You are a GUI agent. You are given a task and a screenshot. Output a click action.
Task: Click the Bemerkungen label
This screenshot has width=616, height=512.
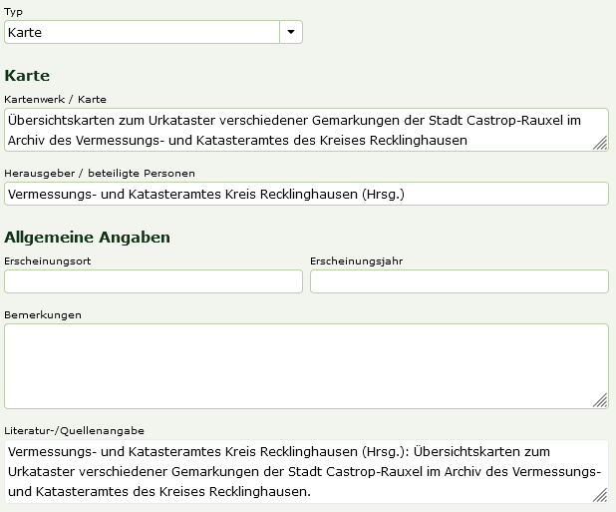[x=43, y=315]
